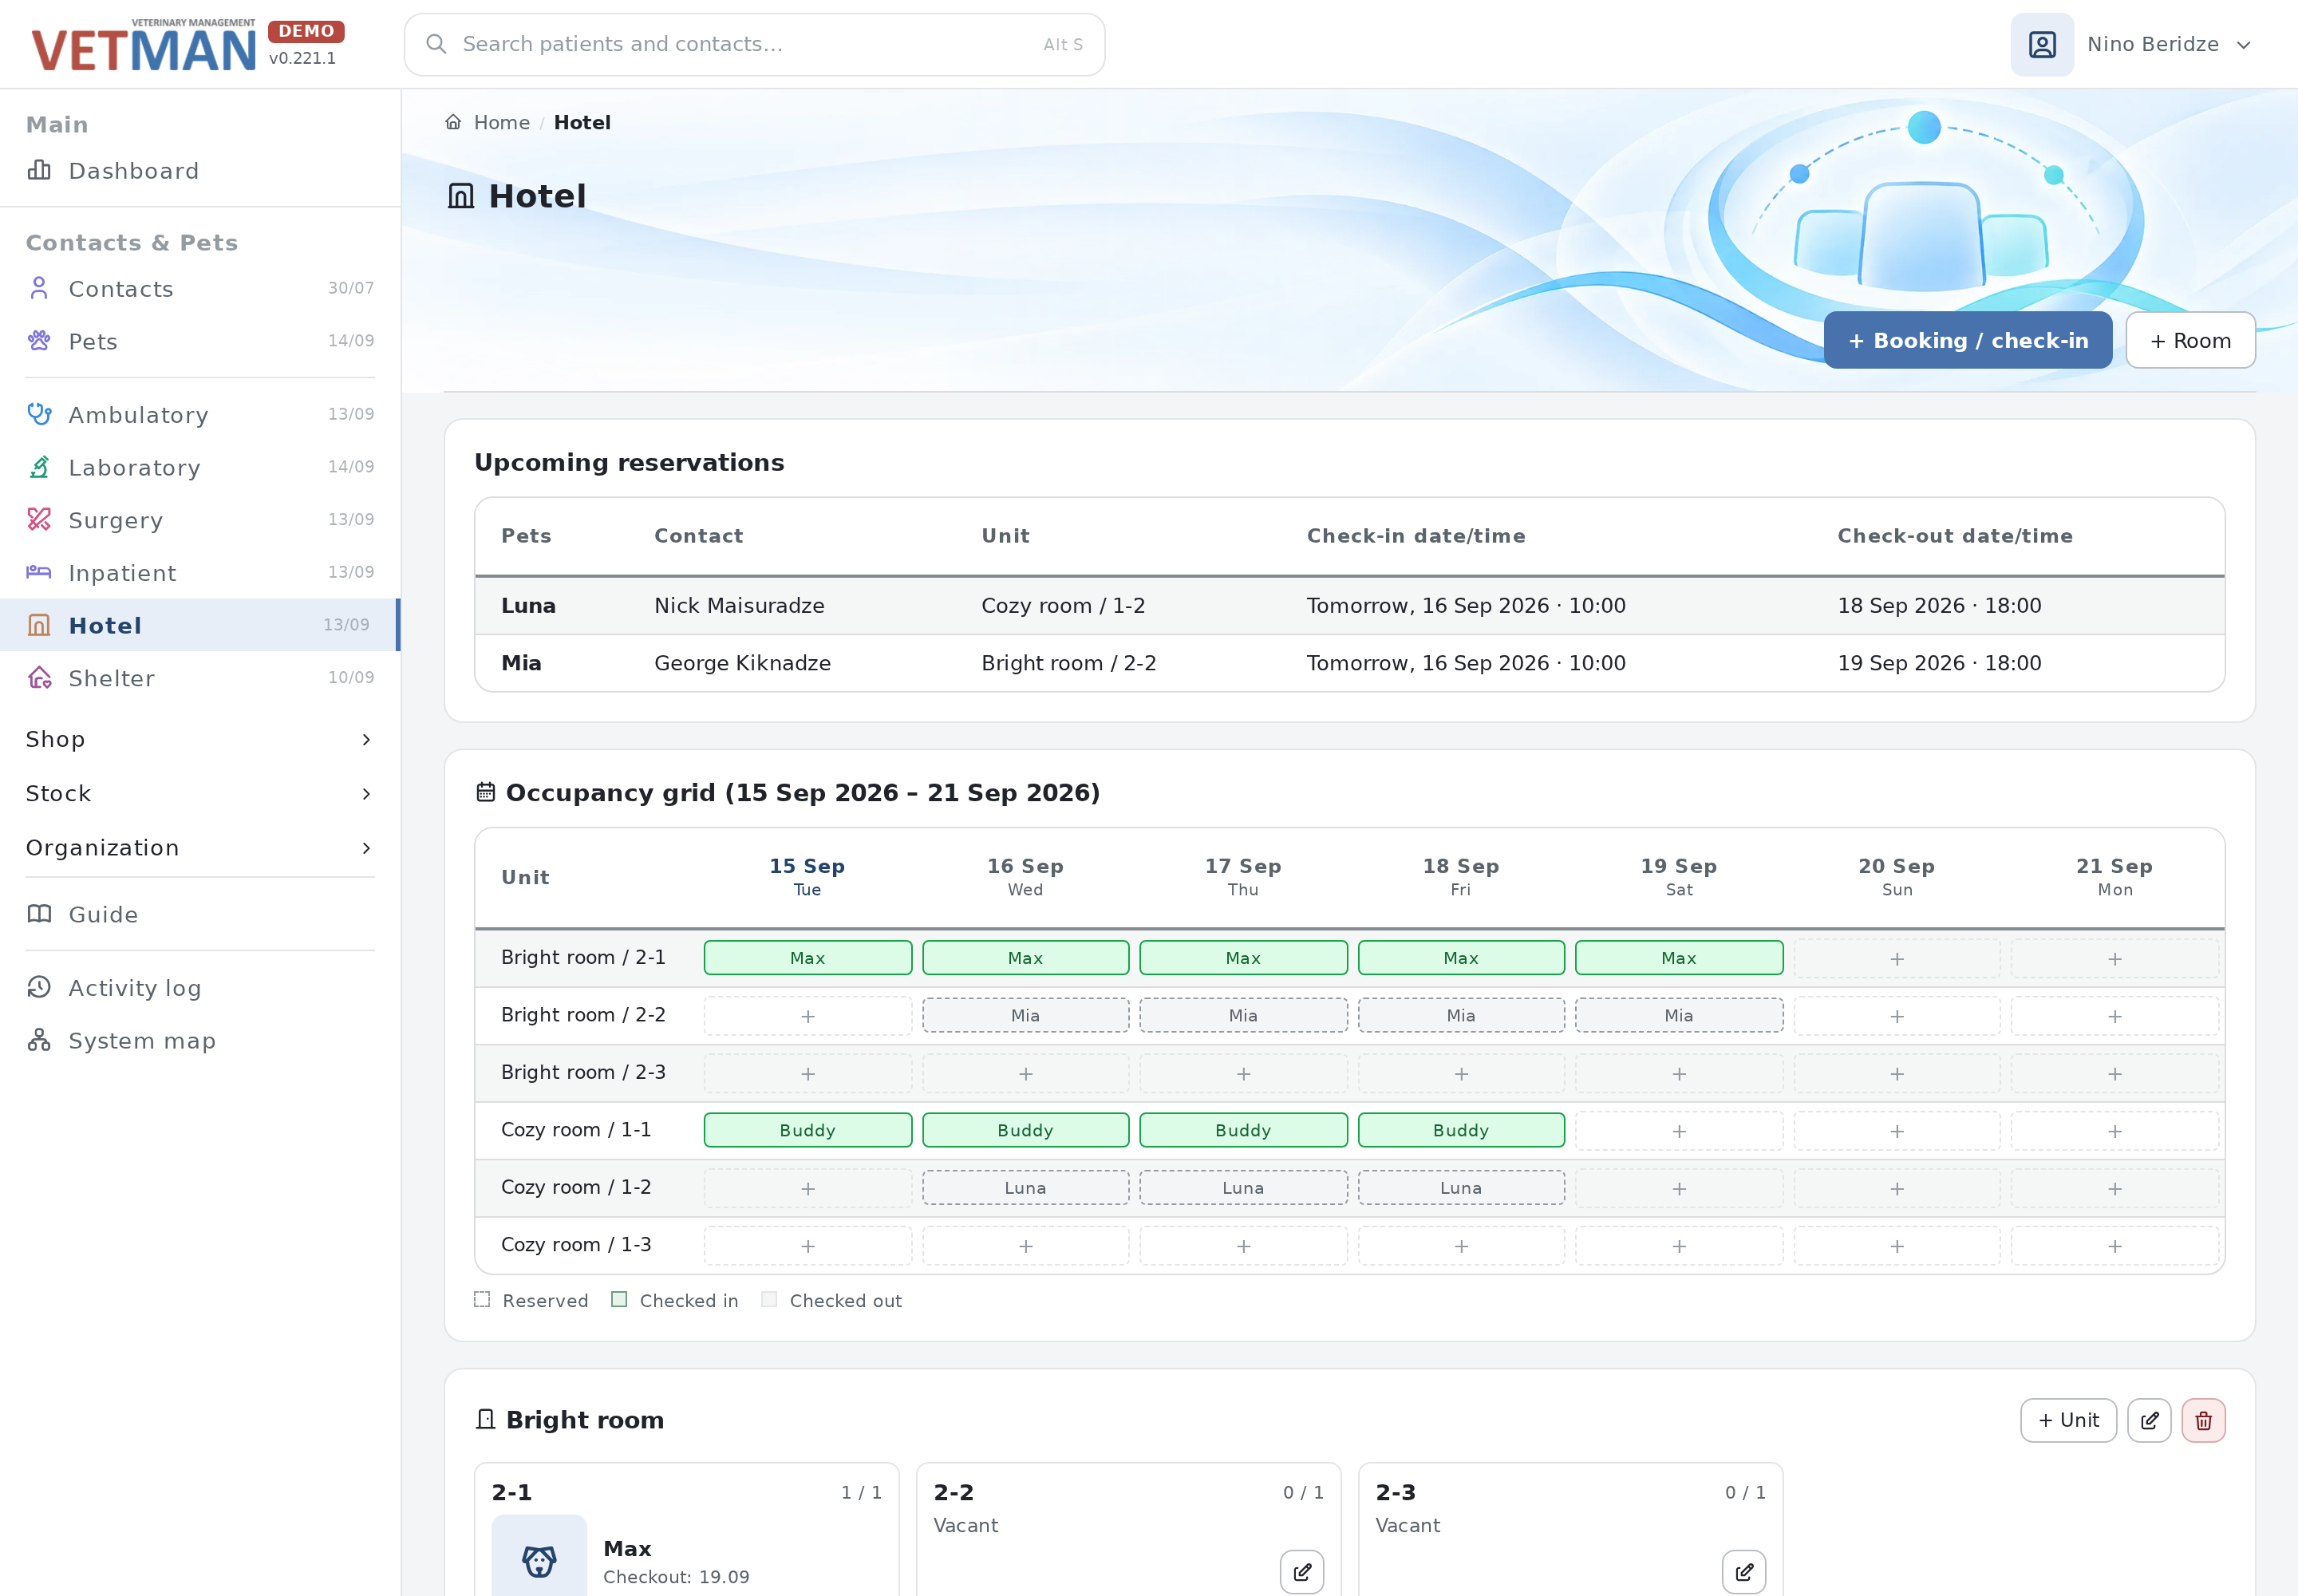Click the Booking / check-in button
Viewport: 2298px width, 1596px height.
1968,340
